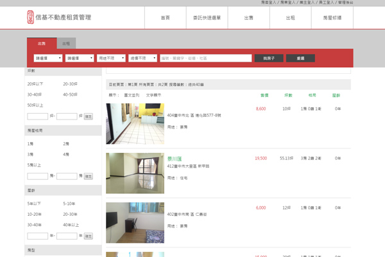Open the 委託快速選單 navigation item

point(207,18)
